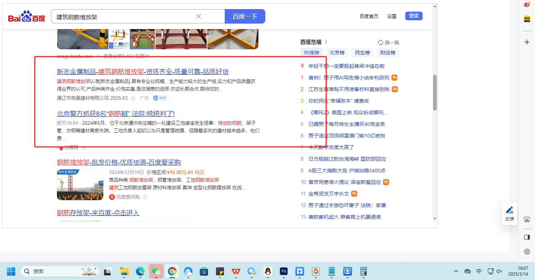535x280 pixels.
Task: Clear the search box with the X icon
Action: coord(199,16)
